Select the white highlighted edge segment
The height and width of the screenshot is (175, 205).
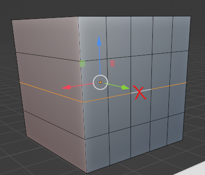141,91
